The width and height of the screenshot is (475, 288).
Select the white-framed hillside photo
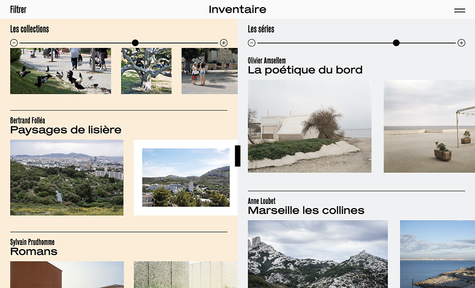coord(186,178)
